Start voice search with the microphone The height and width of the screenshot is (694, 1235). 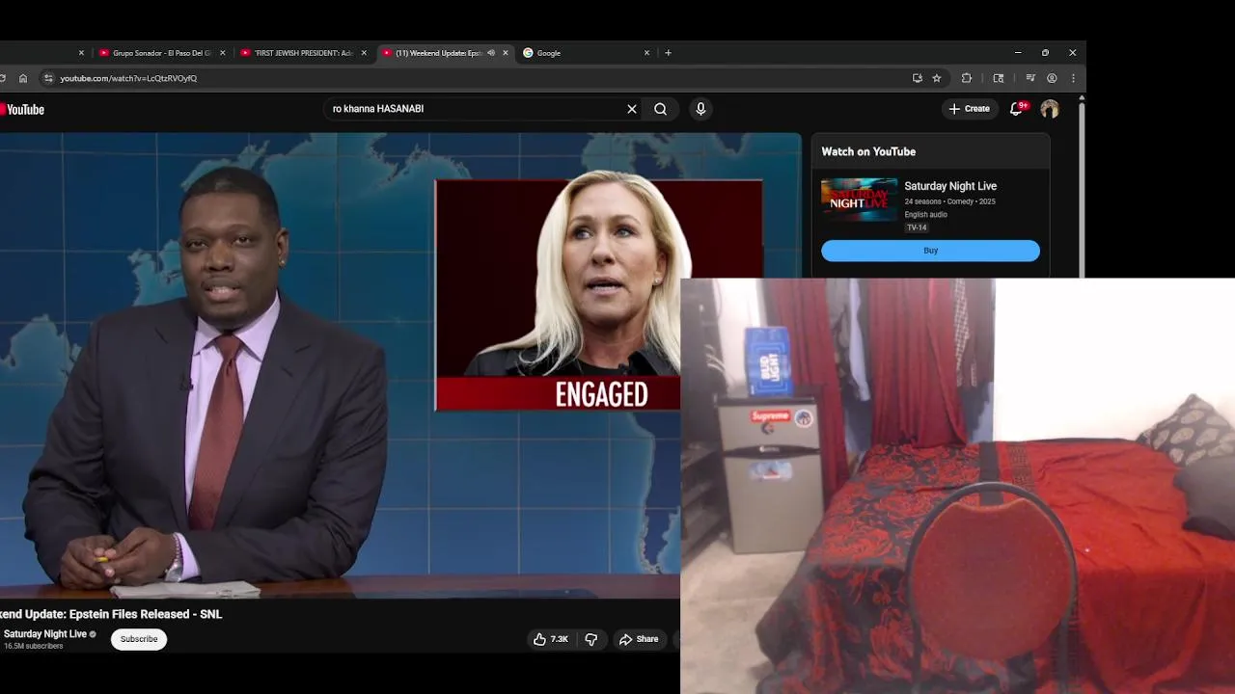click(700, 109)
